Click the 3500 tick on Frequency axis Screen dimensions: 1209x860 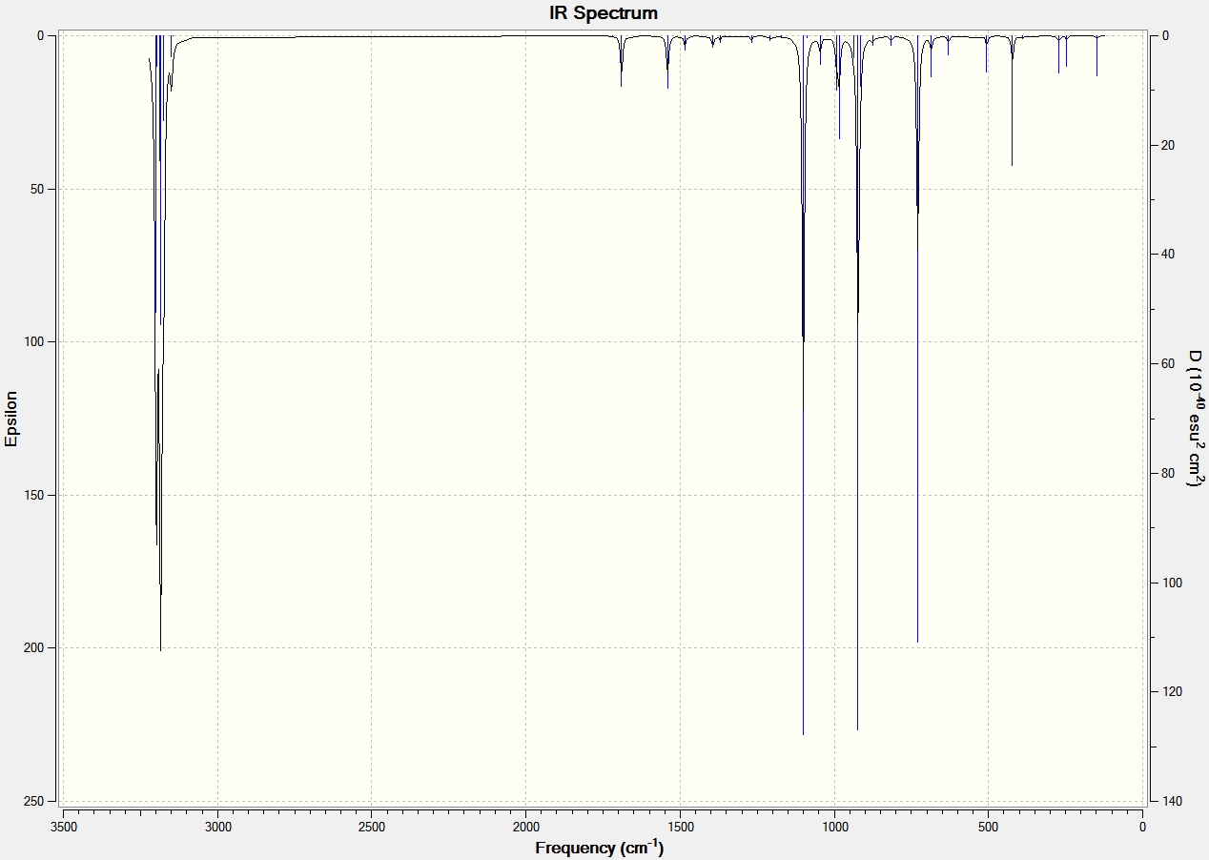pos(64,828)
